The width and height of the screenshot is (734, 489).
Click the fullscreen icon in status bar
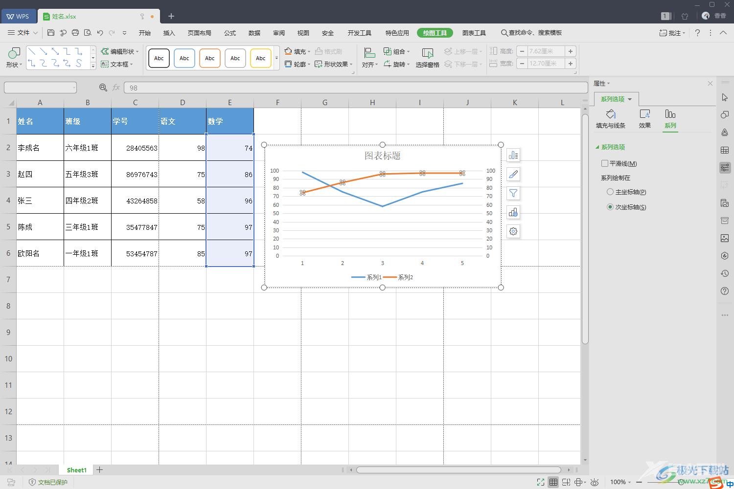tap(540, 482)
